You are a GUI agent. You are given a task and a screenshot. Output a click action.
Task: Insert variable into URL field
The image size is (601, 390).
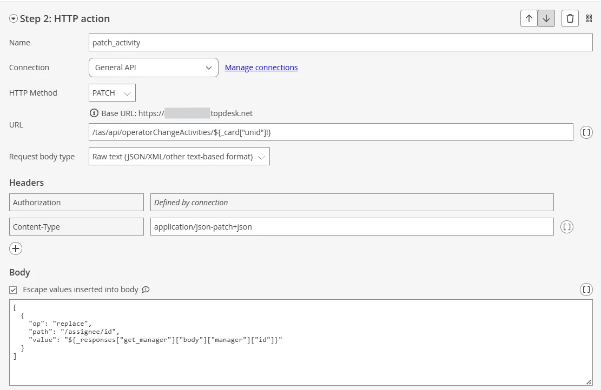tap(586, 132)
